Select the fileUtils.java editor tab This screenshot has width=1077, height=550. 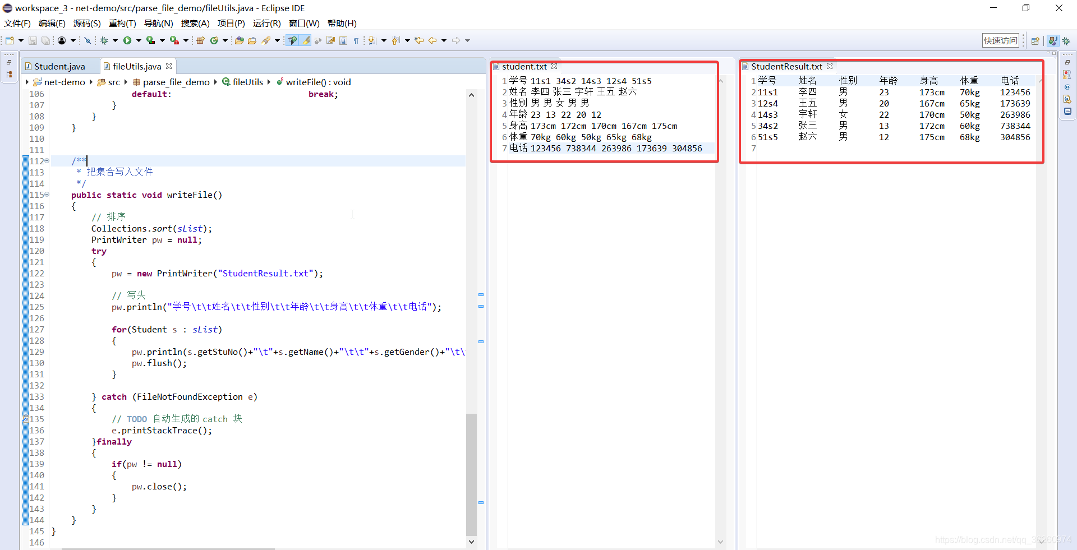pyautogui.click(x=137, y=66)
